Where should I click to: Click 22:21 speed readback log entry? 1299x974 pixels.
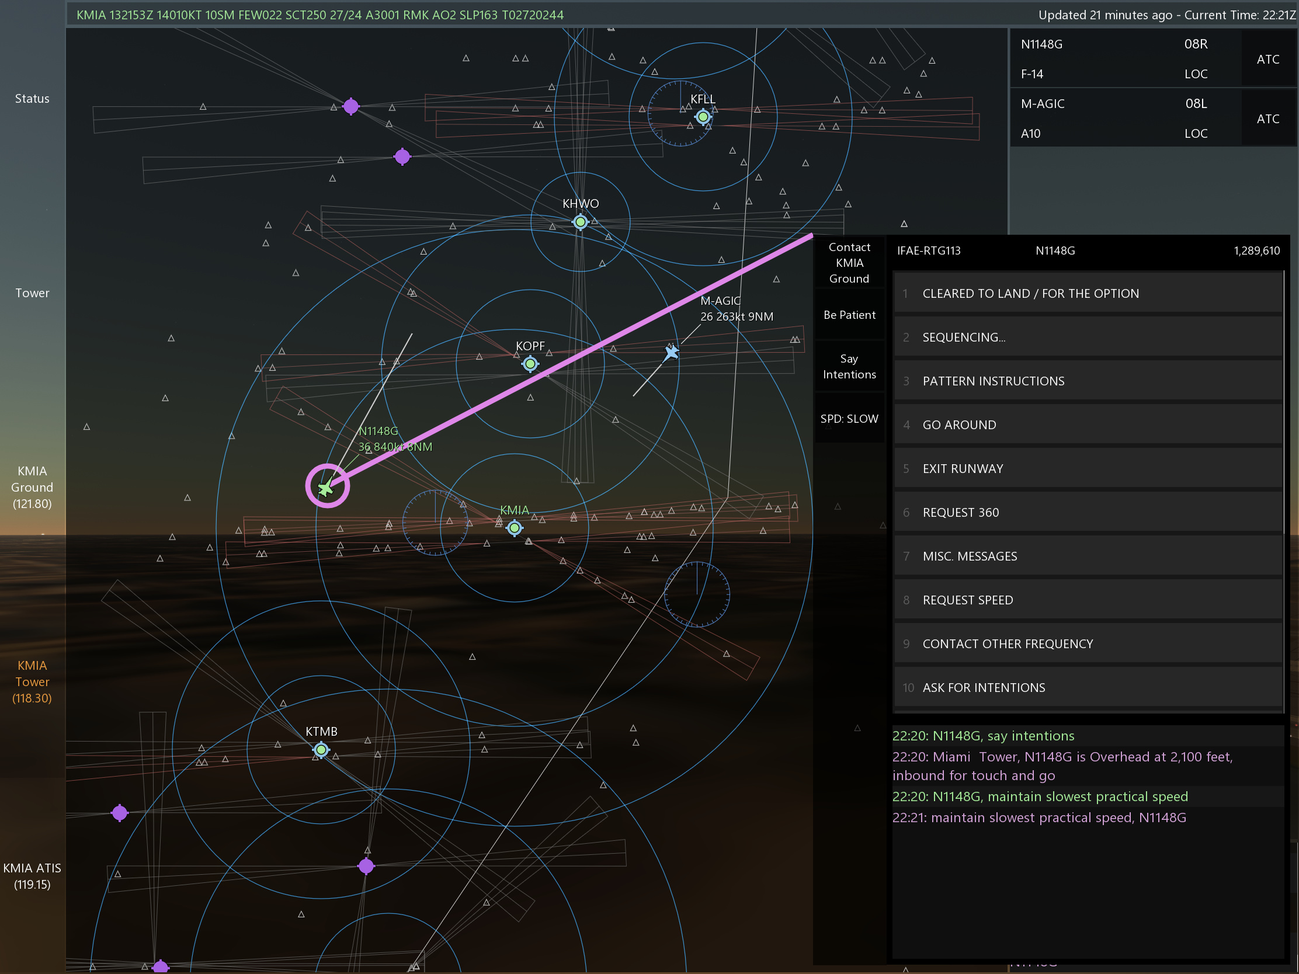click(1040, 818)
